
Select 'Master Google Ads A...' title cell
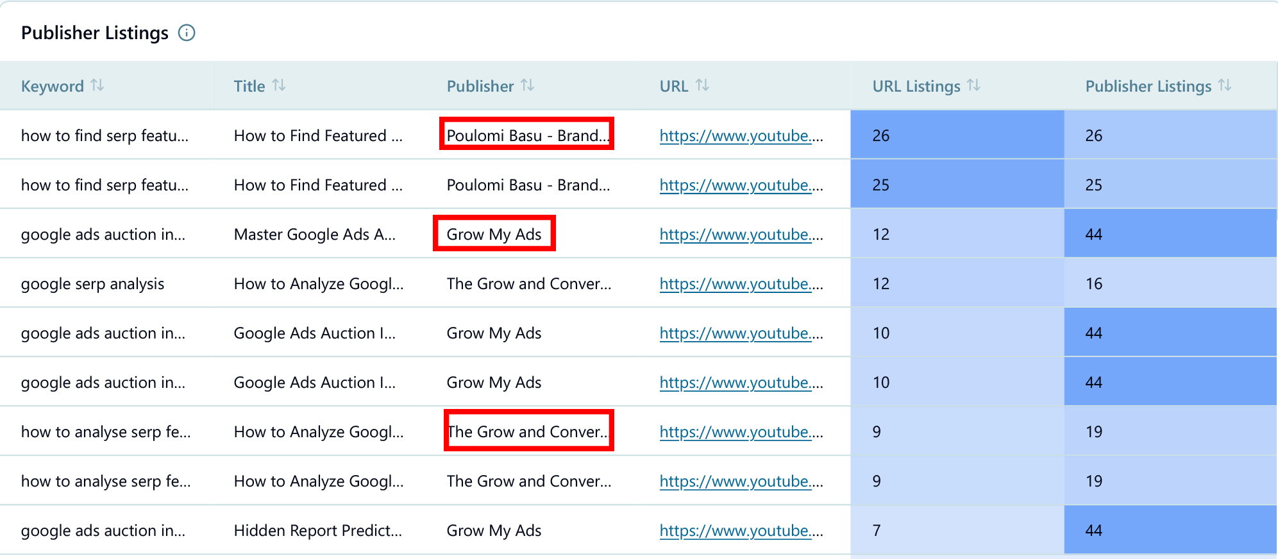[x=315, y=235]
